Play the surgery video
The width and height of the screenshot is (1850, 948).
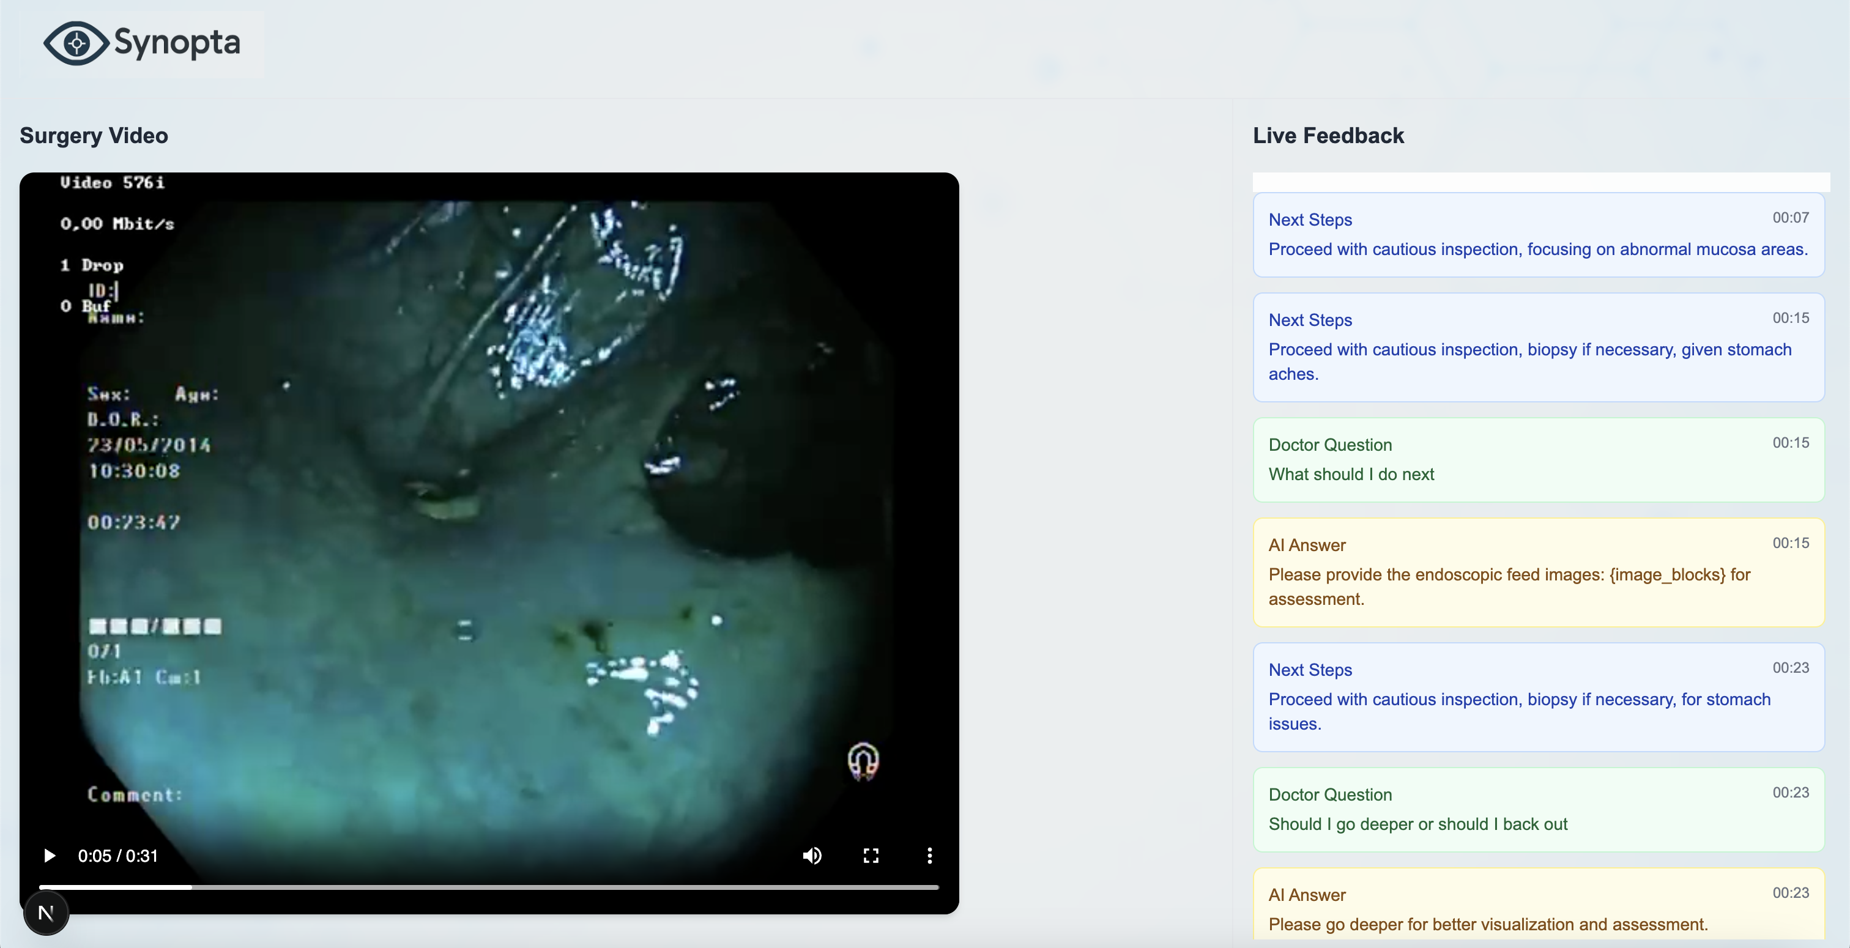(x=50, y=856)
